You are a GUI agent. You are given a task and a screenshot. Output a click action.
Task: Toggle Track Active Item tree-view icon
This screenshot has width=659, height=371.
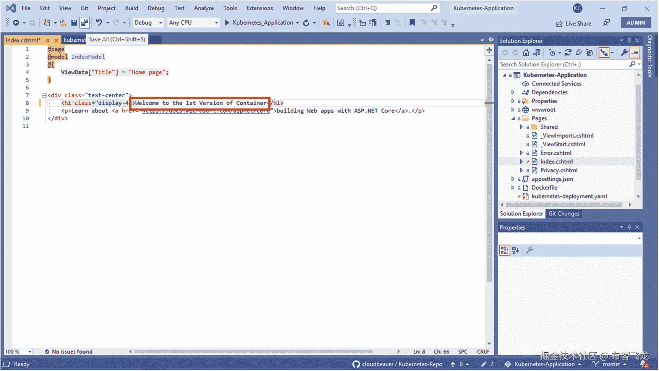604,53
